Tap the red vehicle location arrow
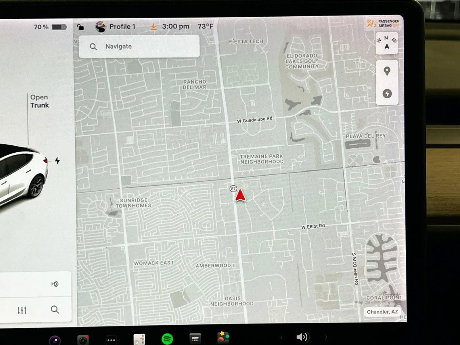Viewport: 460px width, 345px height. click(240, 196)
